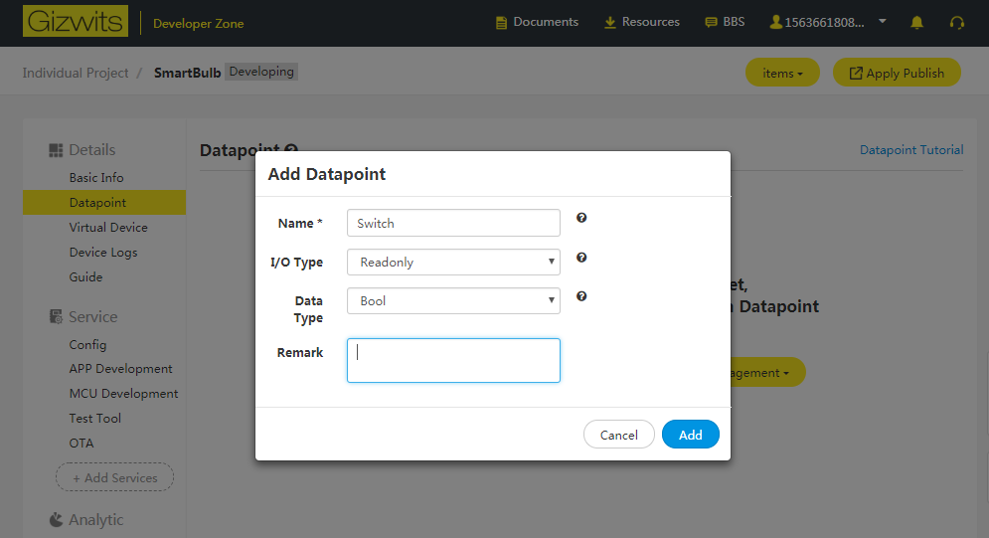Open Config under Service
Screen dimensions: 989x538
pyautogui.click(x=87, y=344)
